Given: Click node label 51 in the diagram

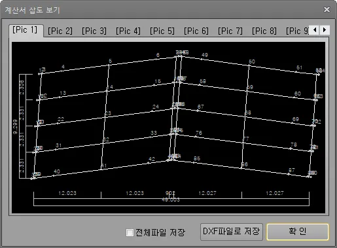Looking at the screenshot, I should [x=300, y=67].
